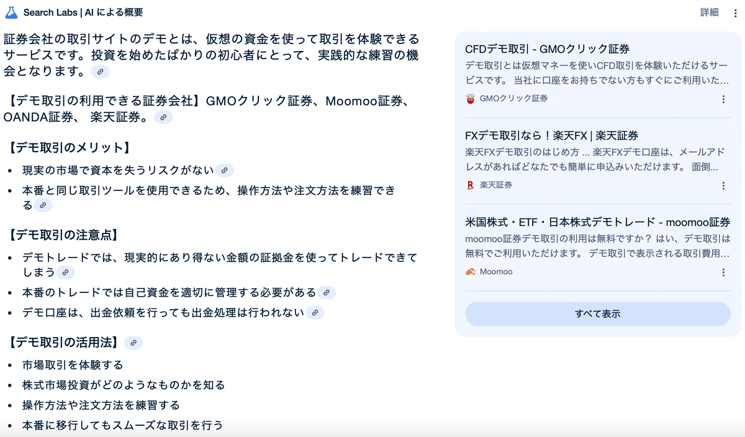This screenshot has width=745, height=437.
Task: Click the link icon next to デモ取引の活用法 heading
Action: click(134, 342)
